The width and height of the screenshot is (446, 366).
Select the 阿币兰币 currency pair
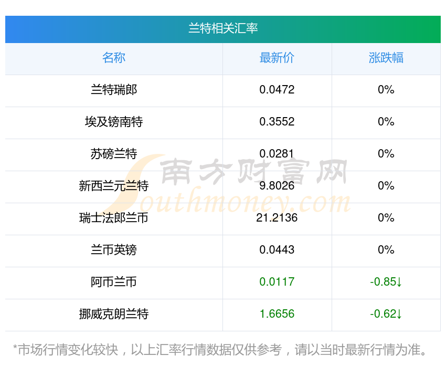(114, 282)
